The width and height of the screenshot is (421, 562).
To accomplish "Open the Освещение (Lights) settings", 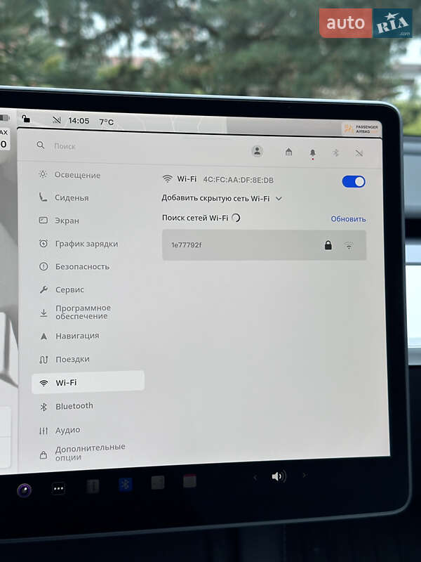I will pyautogui.click(x=69, y=175).
